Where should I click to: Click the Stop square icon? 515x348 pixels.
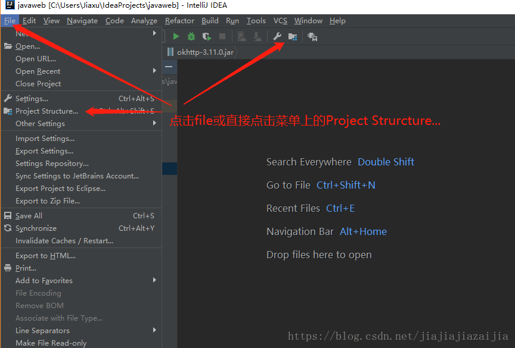coord(222,36)
